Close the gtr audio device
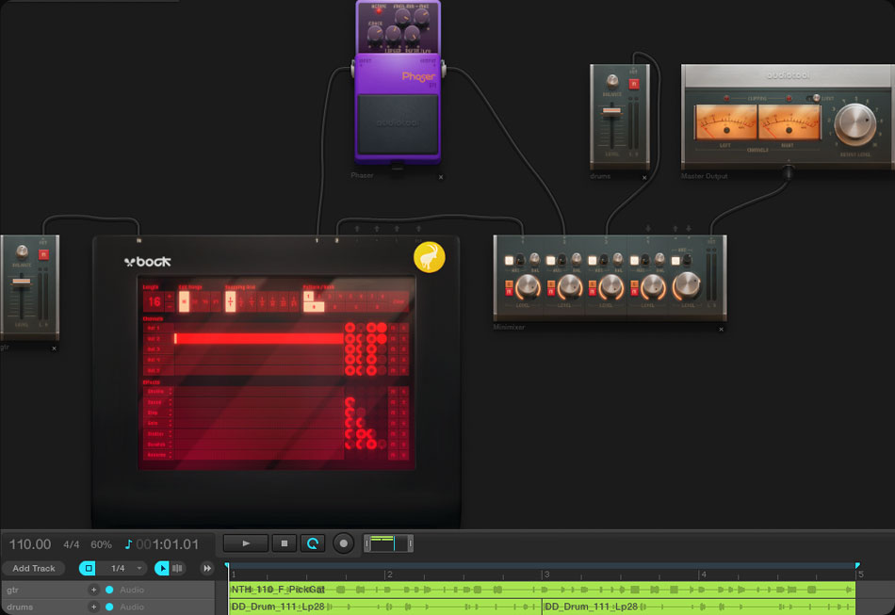This screenshot has height=615, width=895. click(55, 348)
